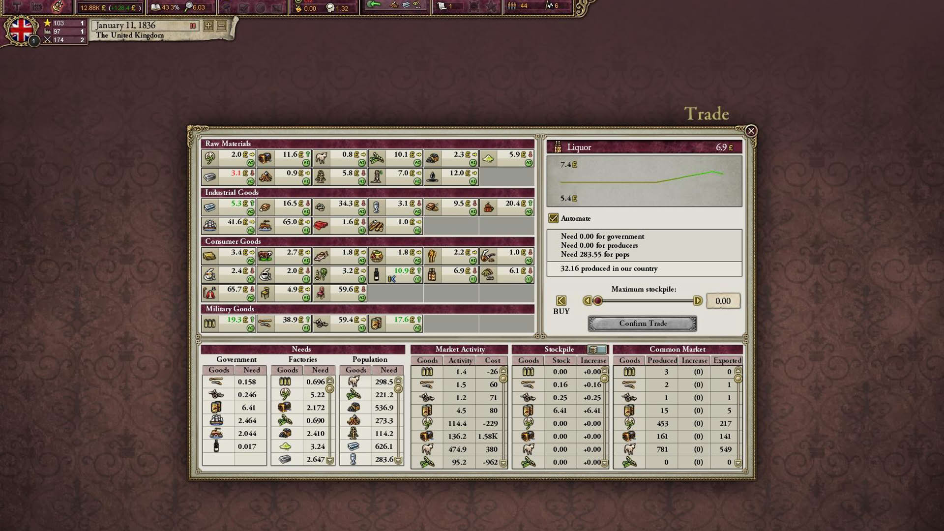This screenshot has width=944, height=531.
Task: Click the stockpile slider right arrow
Action: (697, 300)
